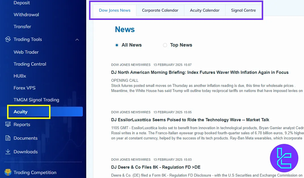Screen dimensions: 304x178
Task: Click the Stock futures article summary text
Action: point(207,88)
